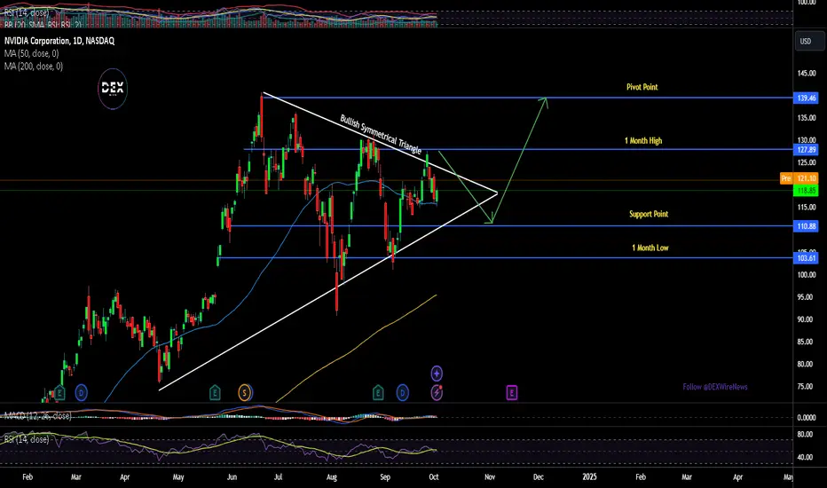The width and height of the screenshot is (827, 488).
Task: Click the Oct label on the time axis
Action: [x=434, y=477]
